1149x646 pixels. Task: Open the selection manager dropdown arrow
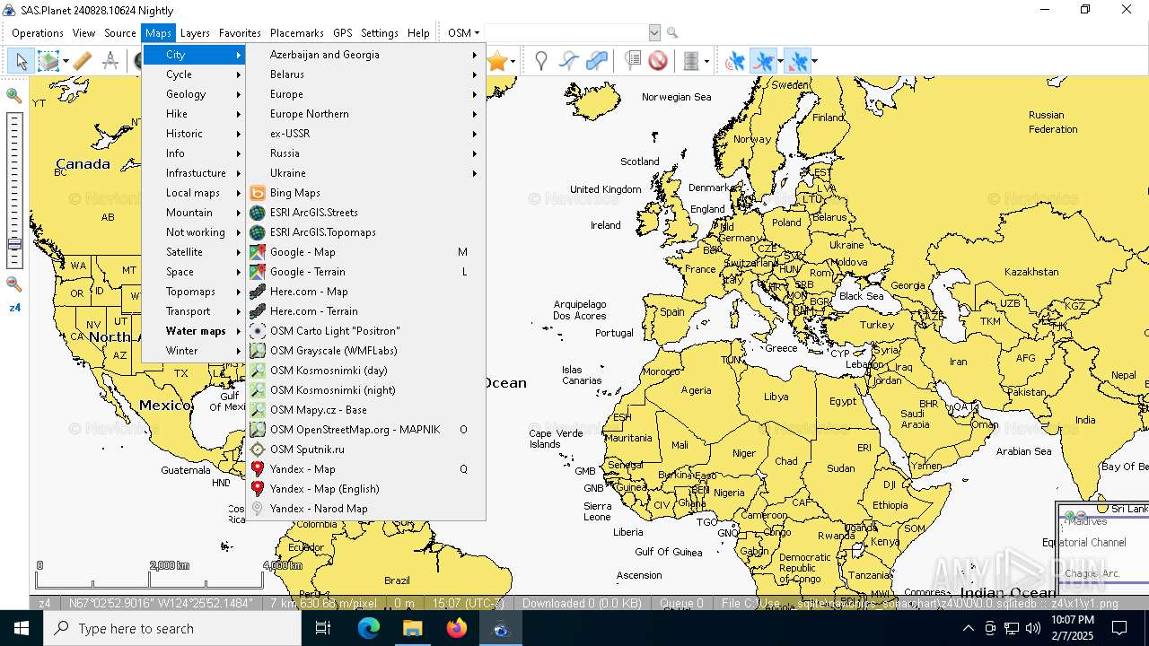(66, 61)
